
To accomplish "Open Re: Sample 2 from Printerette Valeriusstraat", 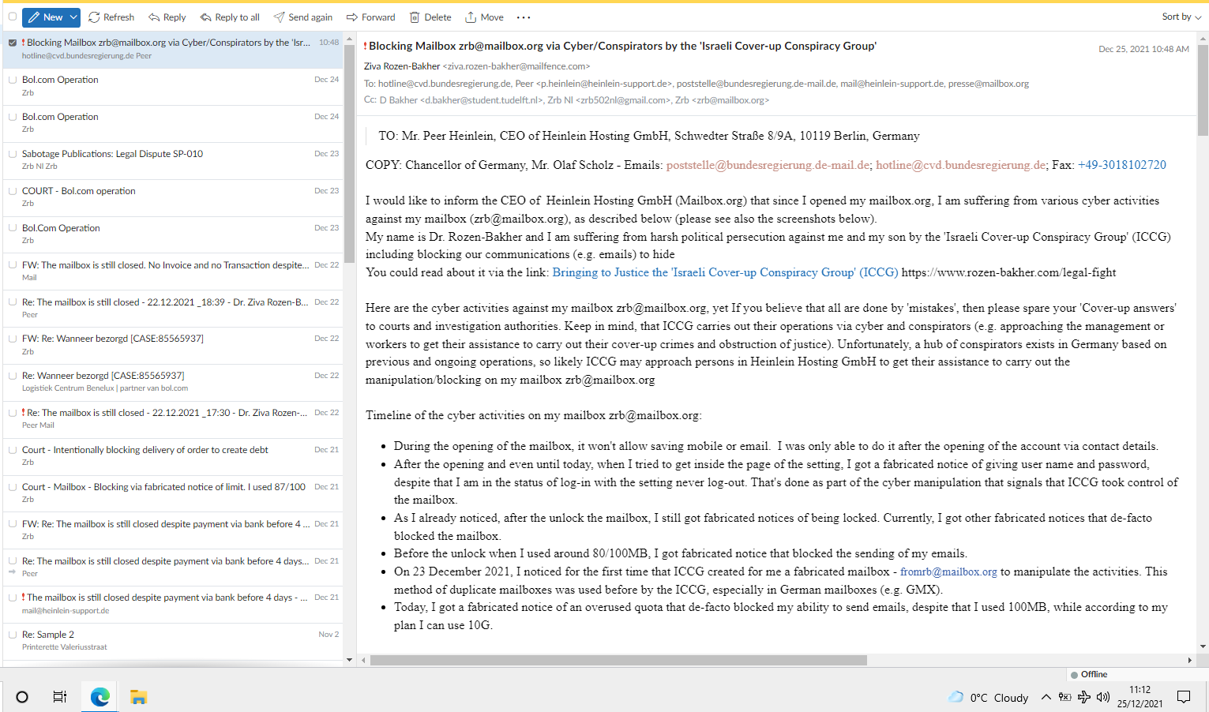I will pyautogui.click(x=173, y=641).
